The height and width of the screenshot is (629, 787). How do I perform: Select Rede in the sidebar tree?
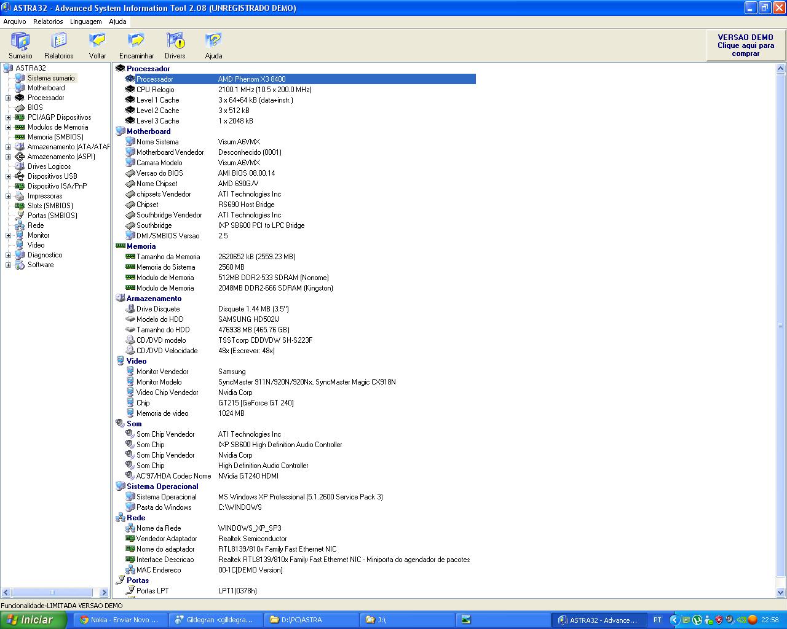coord(36,225)
